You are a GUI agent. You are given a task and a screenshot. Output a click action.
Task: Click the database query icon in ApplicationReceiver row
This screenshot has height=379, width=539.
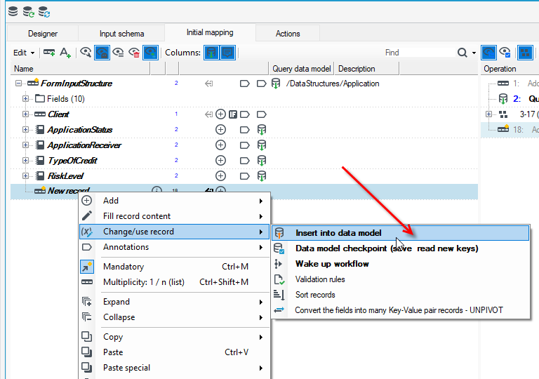pos(261,145)
